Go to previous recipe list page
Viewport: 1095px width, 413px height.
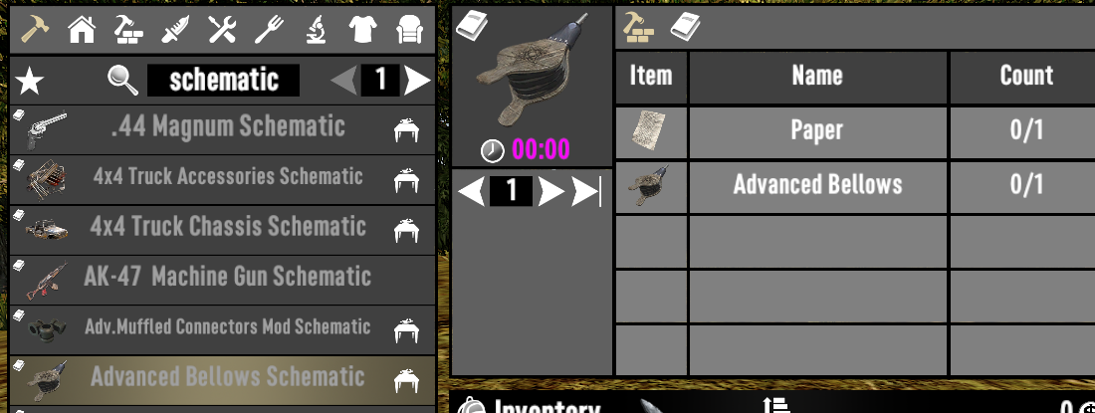pos(344,81)
